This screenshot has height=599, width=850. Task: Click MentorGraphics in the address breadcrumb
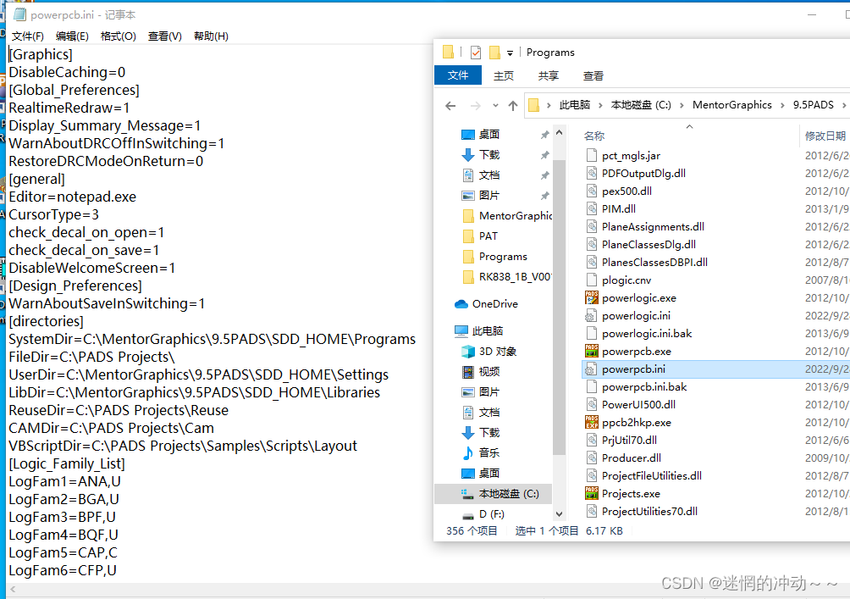731,105
